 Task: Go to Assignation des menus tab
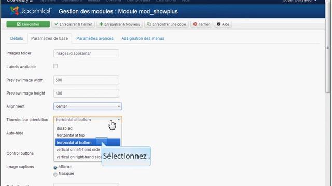143,38
